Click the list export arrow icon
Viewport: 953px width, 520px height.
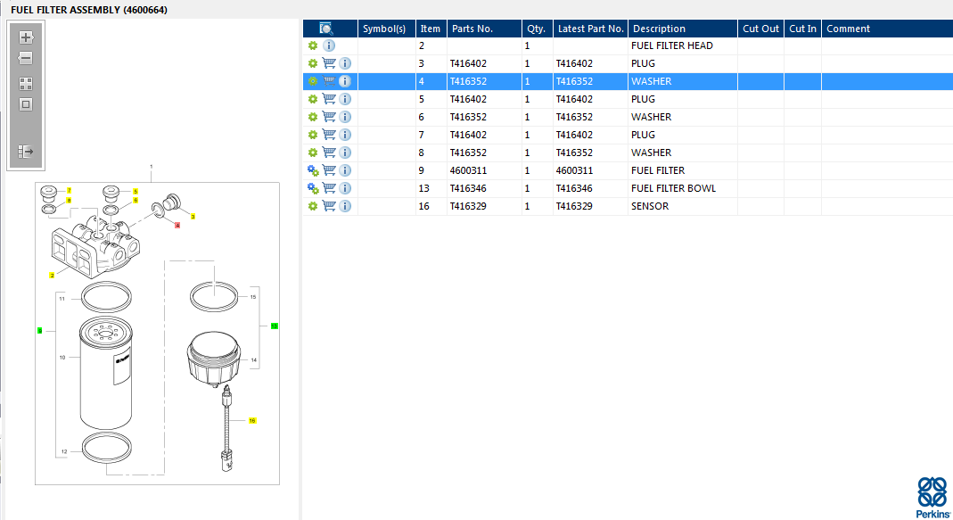point(26,152)
